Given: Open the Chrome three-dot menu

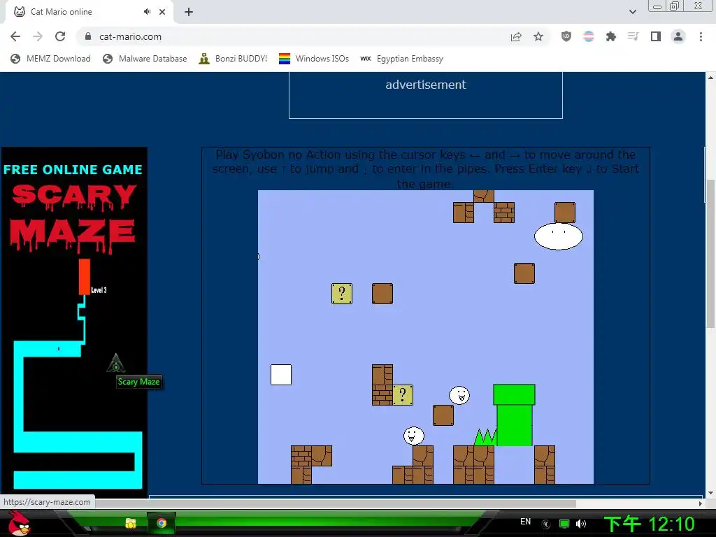Looking at the screenshot, I should [x=701, y=36].
